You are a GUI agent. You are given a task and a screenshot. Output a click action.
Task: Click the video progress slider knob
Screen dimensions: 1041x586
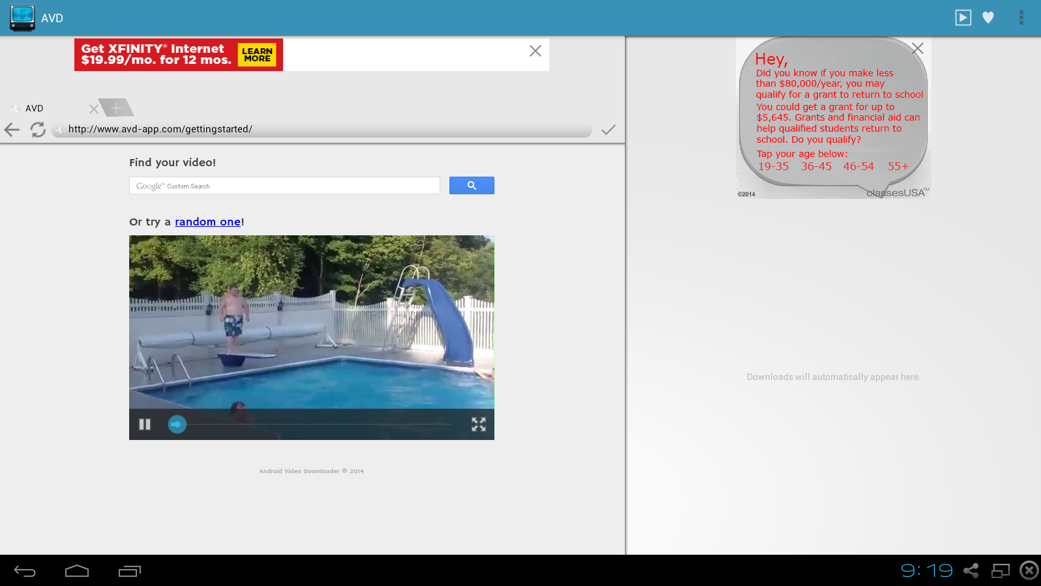pos(177,424)
